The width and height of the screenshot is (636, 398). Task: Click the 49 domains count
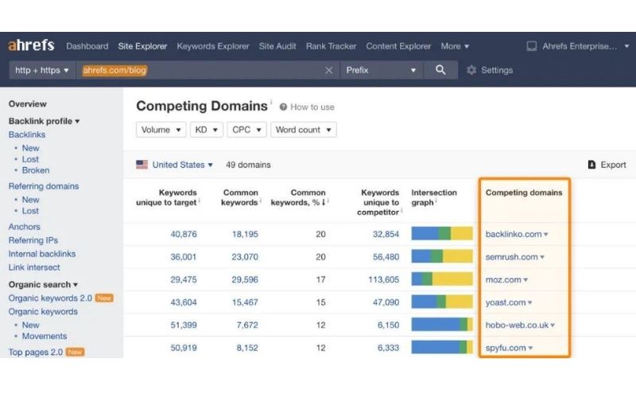tap(248, 165)
